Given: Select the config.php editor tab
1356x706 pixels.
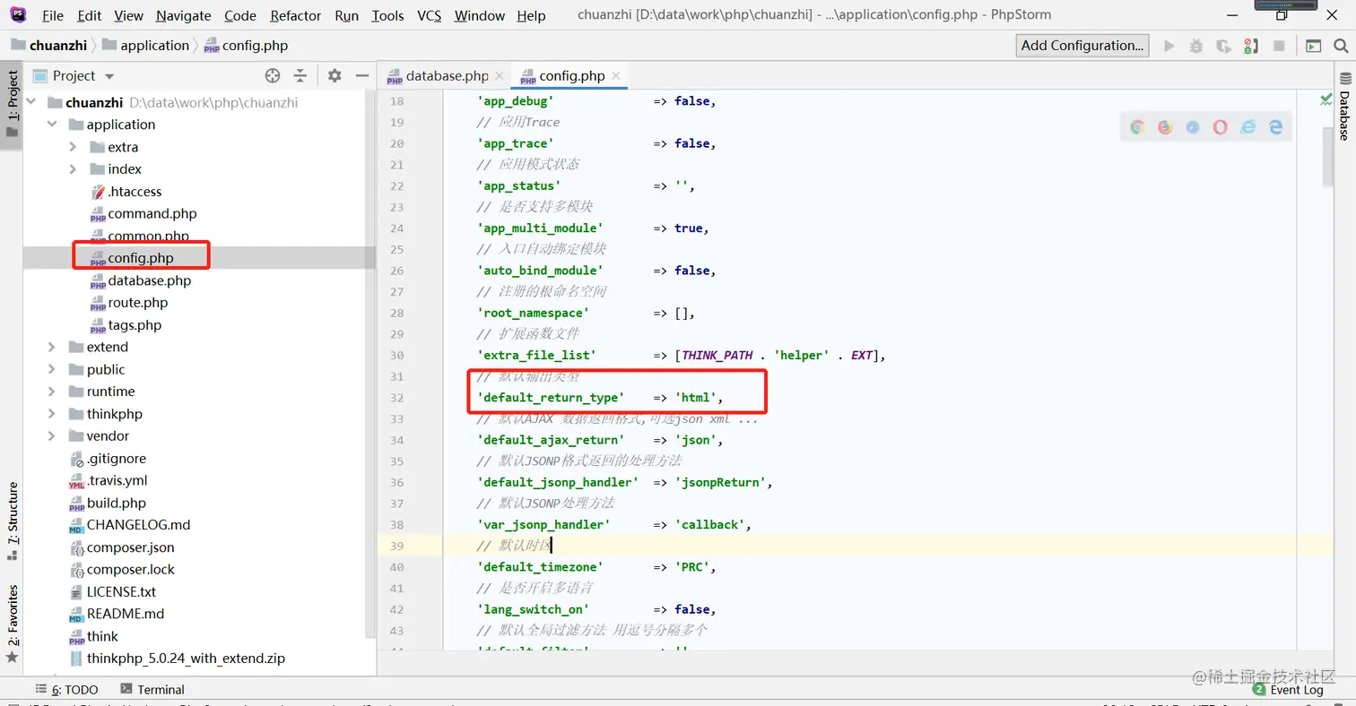Looking at the screenshot, I should [571, 76].
